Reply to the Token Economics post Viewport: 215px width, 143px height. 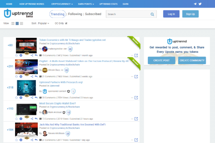[36, 55]
